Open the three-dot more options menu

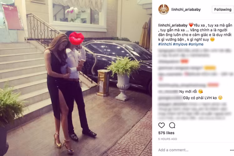tap(232, 150)
